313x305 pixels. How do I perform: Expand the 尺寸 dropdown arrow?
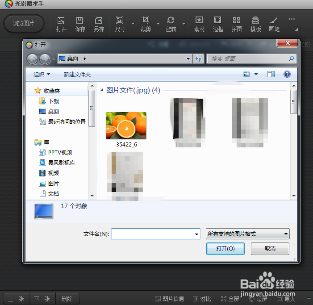click(133, 24)
